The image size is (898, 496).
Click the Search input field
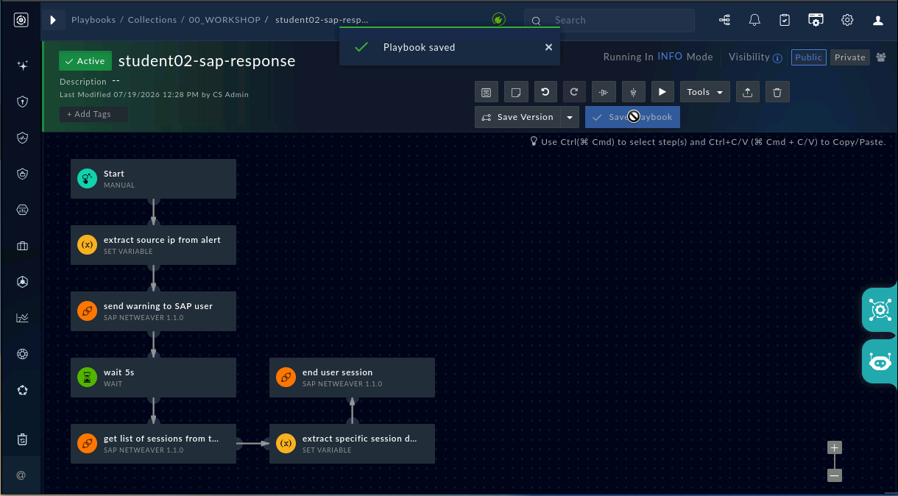[x=609, y=21]
